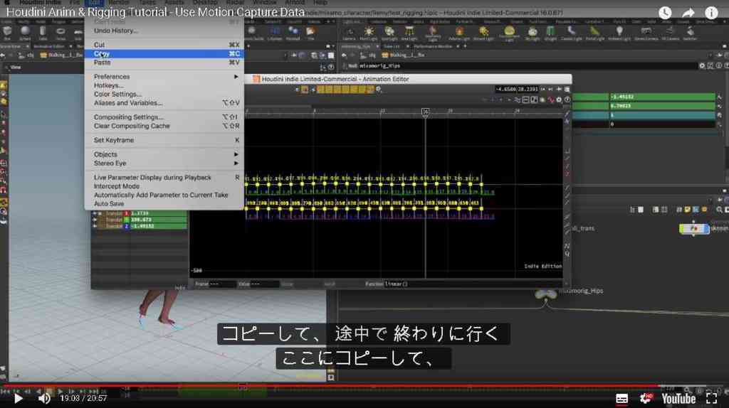Select the Environment Light shelf tool
This screenshot has width=729, height=408.
tap(509, 33)
